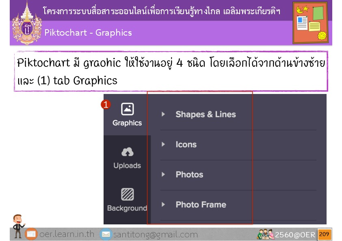Expand the Photos section arrow

[163, 174]
